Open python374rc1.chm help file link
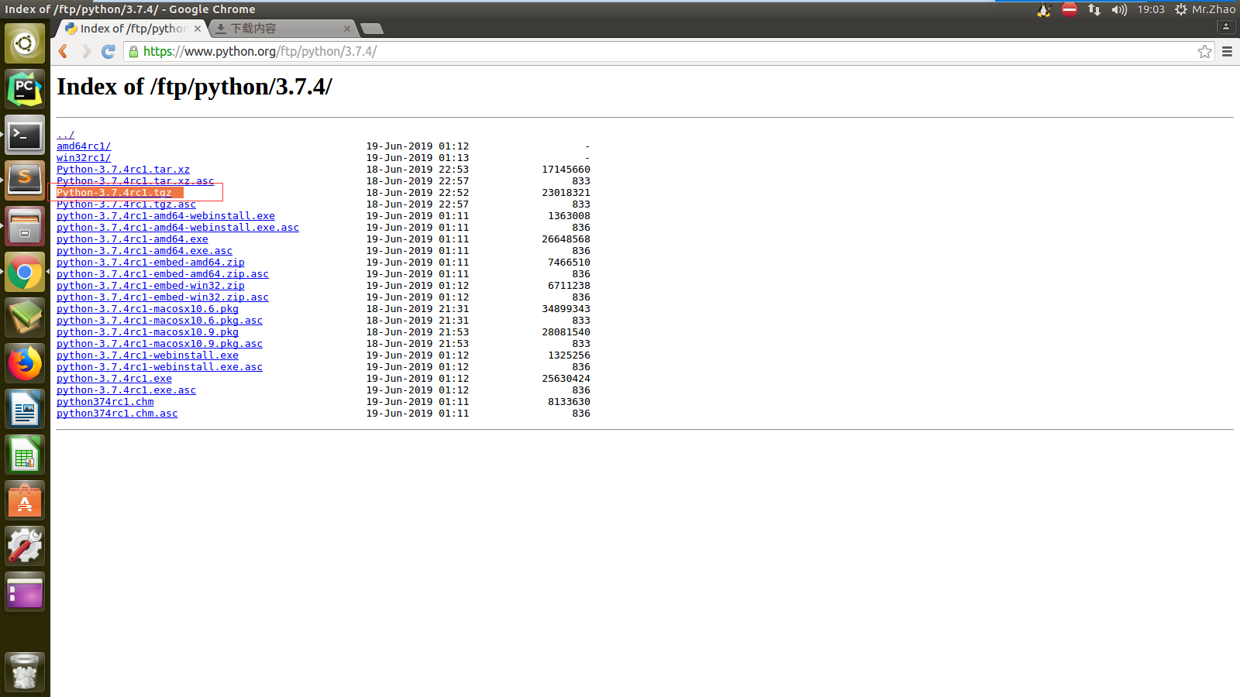 click(x=105, y=402)
